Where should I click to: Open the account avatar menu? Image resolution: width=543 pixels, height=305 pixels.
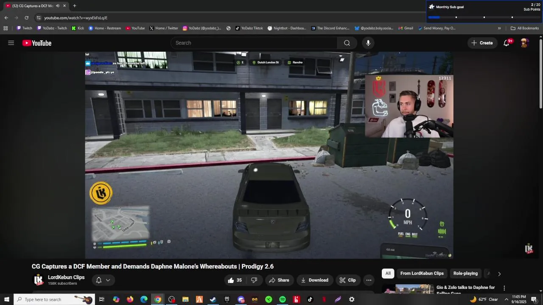click(524, 43)
